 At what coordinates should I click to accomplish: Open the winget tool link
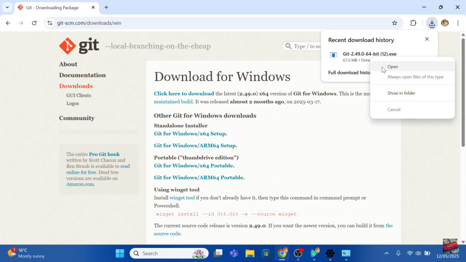(182, 198)
